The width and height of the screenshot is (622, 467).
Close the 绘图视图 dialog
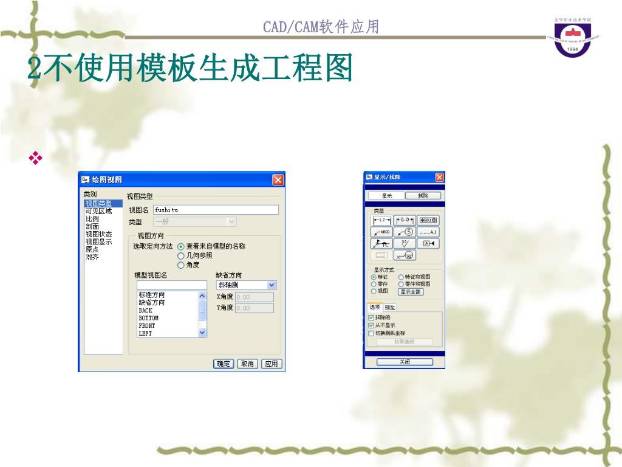click(x=278, y=180)
